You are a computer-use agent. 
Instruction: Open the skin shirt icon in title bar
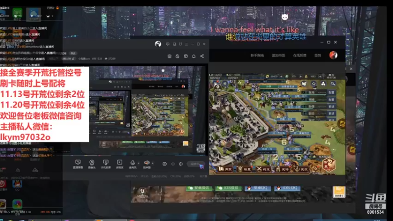pos(180,44)
